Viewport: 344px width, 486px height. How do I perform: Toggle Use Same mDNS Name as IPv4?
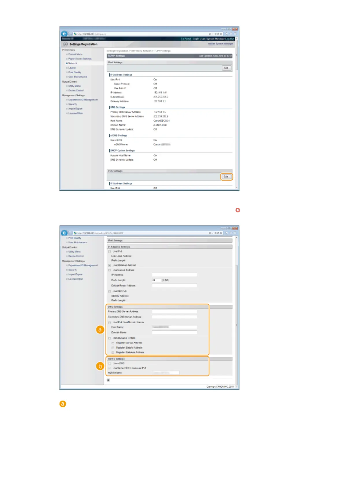[109, 368]
